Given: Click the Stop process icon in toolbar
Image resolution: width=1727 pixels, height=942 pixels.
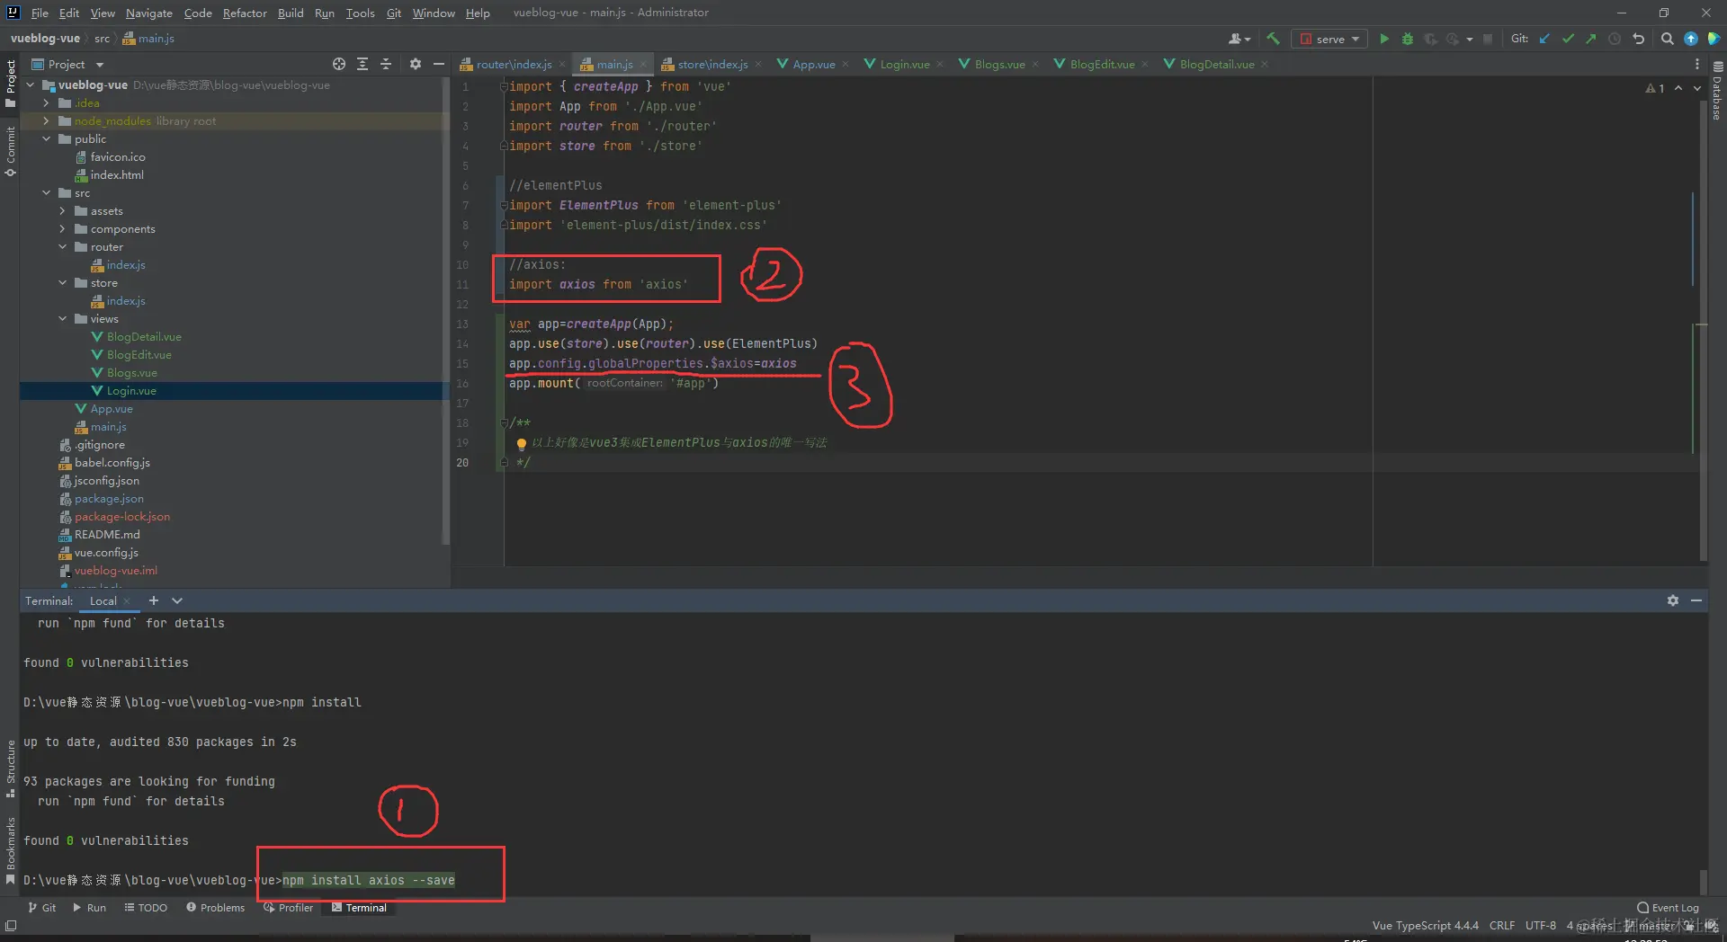Looking at the screenshot, I should pos(1488,39).
